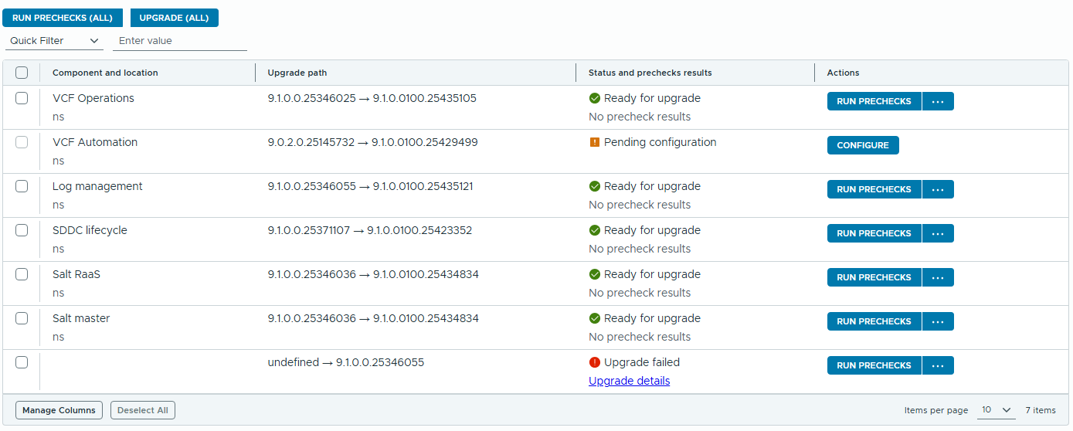Open more actions menu for Salt RaaS
This screenshot has width=1073, height=431.
point(939,277)
